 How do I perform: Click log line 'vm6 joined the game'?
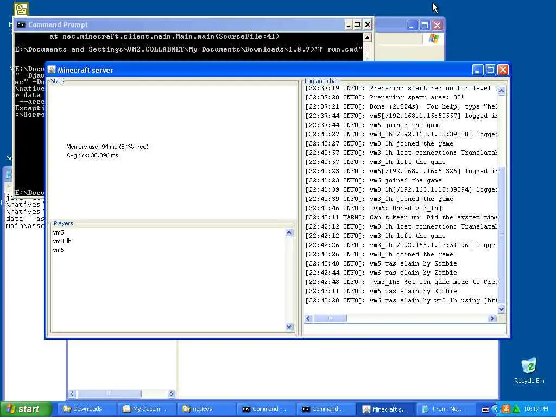(x=374, y=180)
